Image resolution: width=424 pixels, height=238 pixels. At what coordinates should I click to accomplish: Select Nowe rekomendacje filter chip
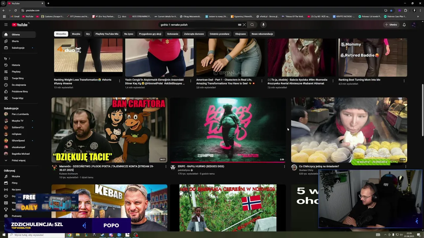tap(262, 34)
